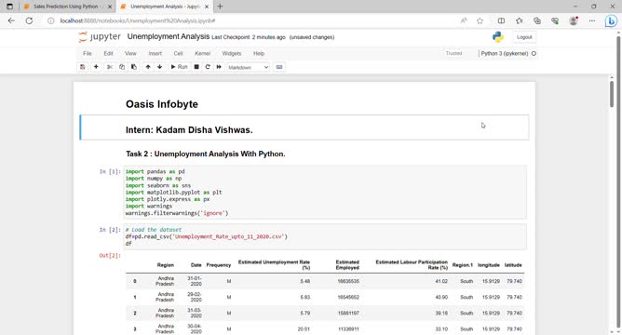Move selected cell down arrow
Image resolution: width=622 pixels, height=335 pixels.
click(160, 67)
